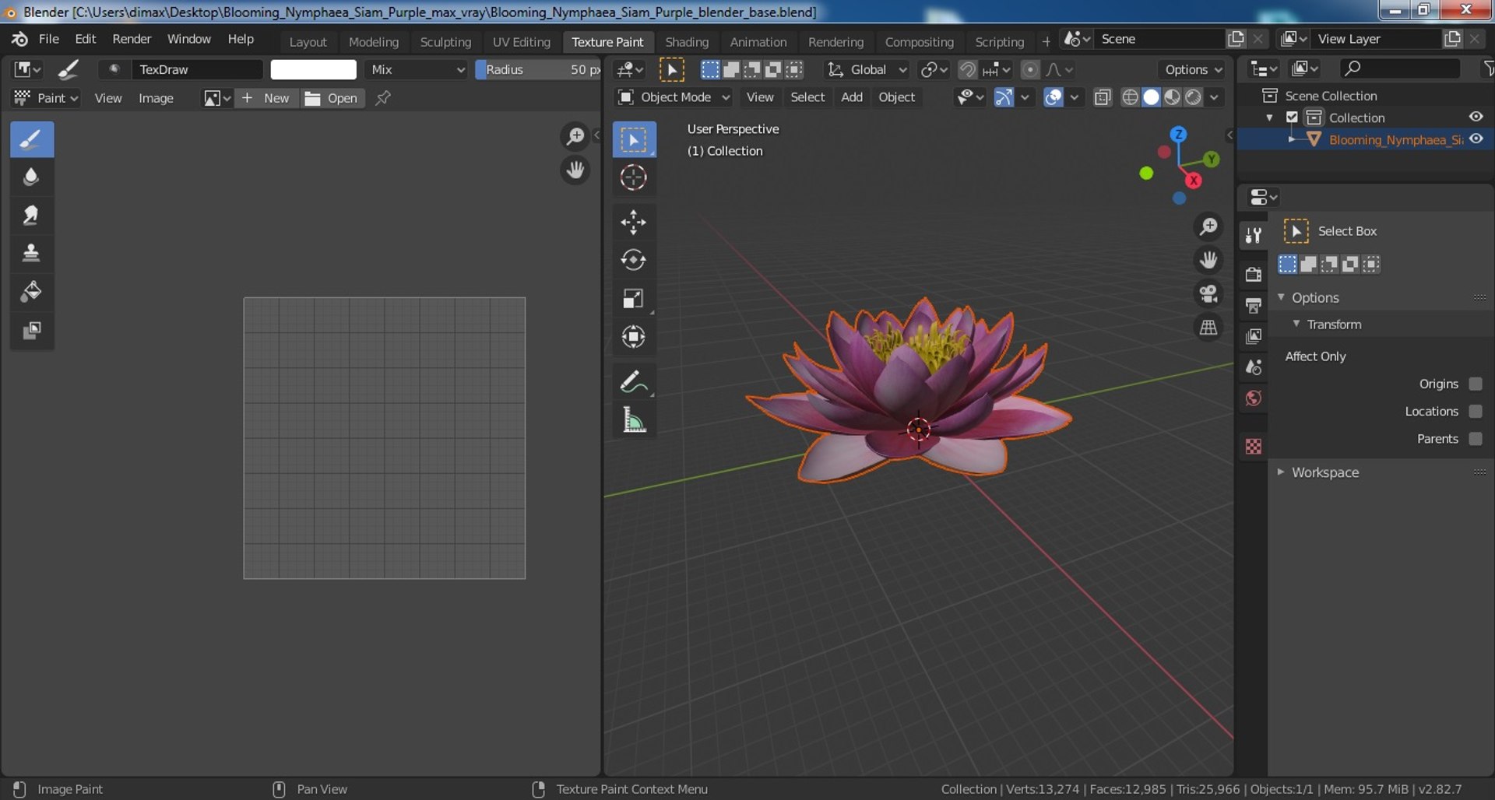Select the Move tool in 3D viewport
Screen dimensions: 1495x800
tap(634, 222)
